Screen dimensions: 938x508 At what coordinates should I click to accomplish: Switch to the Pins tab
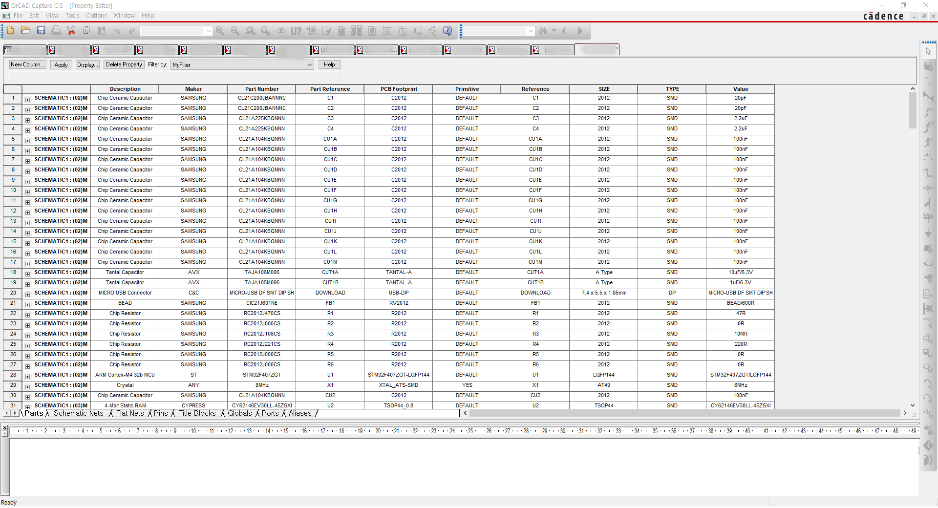pos(161,413)
